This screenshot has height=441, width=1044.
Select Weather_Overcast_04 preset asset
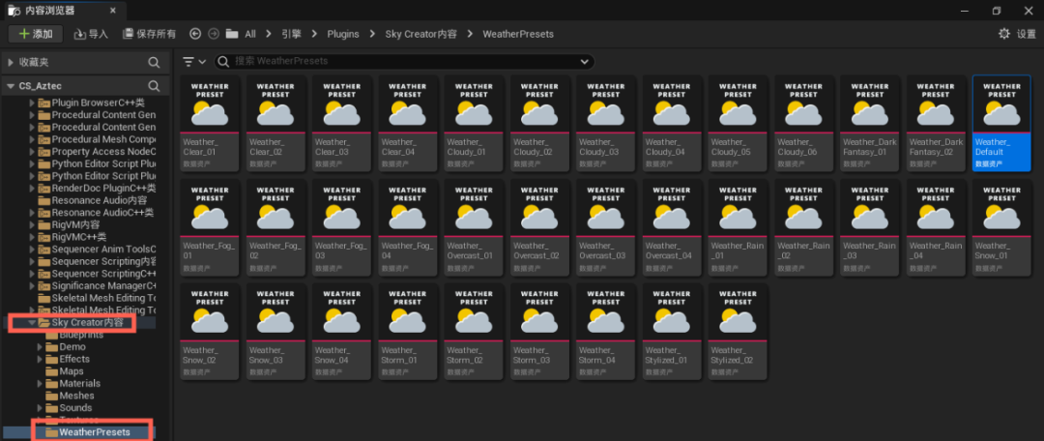673,226
